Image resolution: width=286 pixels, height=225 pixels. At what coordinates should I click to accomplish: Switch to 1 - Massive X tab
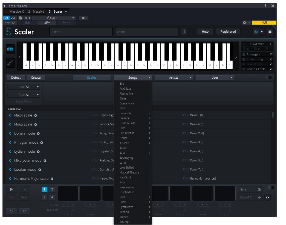(15, 12)
